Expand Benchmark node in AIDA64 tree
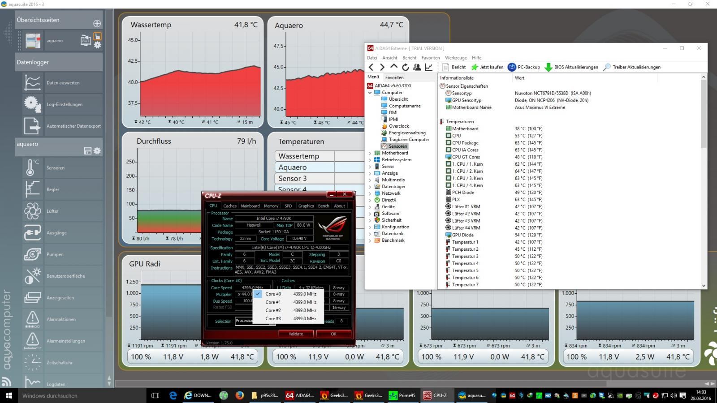 click(370, 240)
